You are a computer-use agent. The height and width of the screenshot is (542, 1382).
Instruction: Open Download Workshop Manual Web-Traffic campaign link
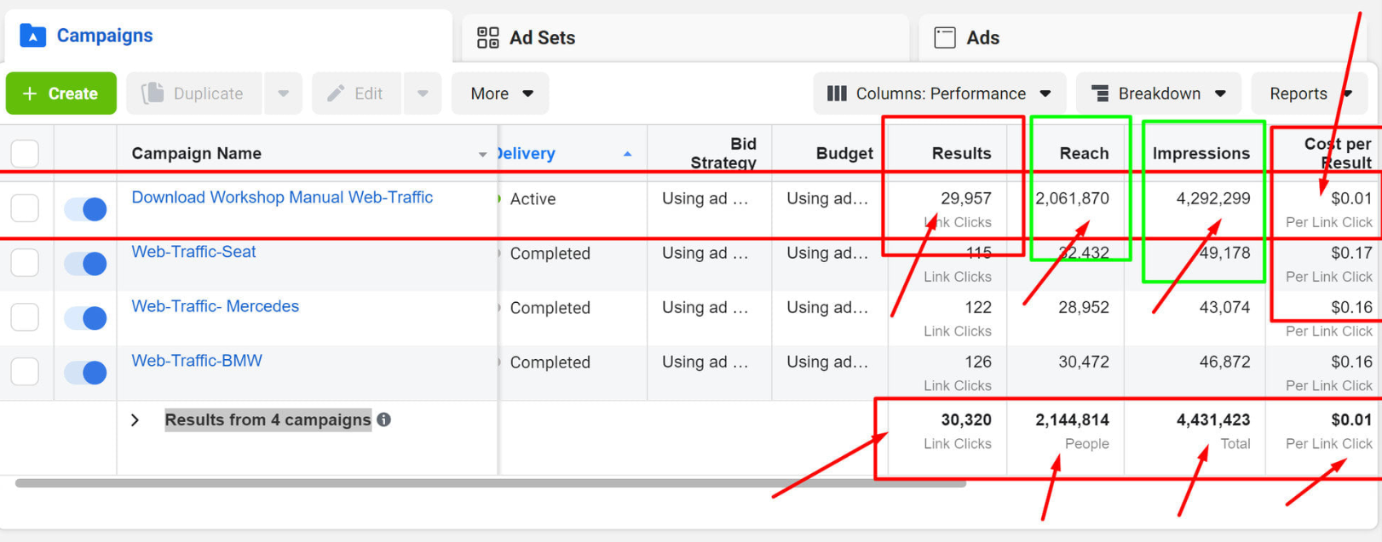(281, 197)
